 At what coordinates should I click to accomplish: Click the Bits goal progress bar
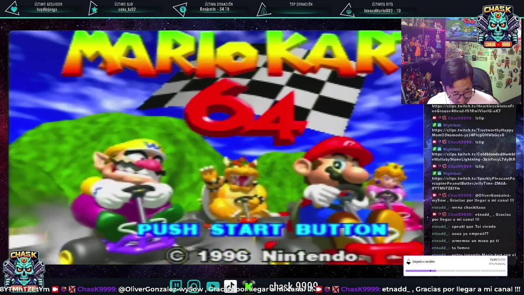click(x=455, y=270)
